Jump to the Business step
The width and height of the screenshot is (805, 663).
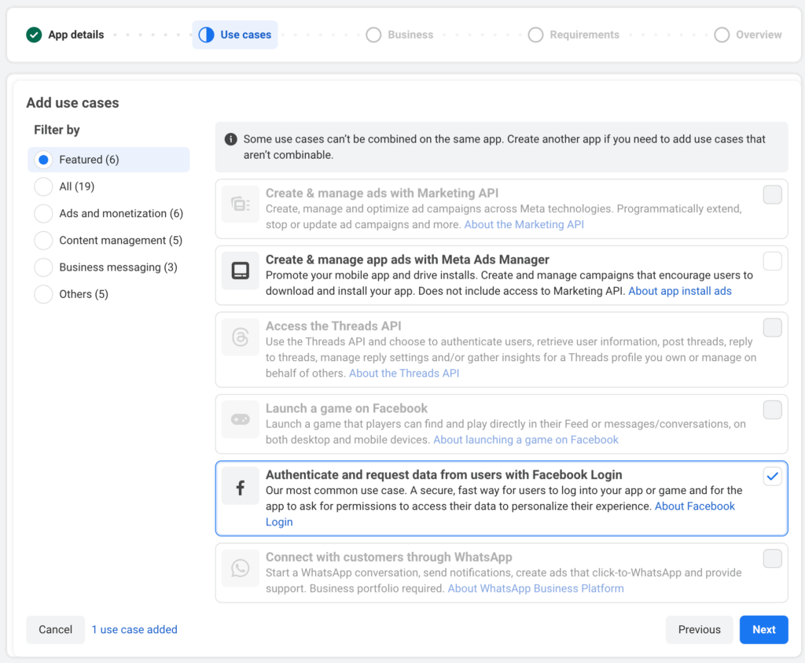click(x=400, y=35)
